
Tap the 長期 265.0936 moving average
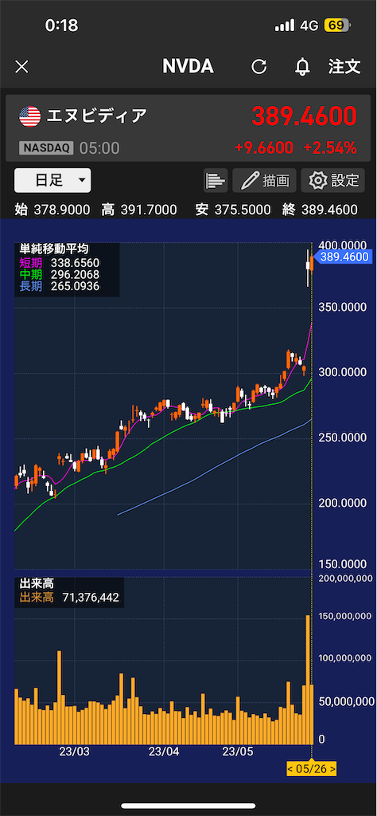[59, 286]
